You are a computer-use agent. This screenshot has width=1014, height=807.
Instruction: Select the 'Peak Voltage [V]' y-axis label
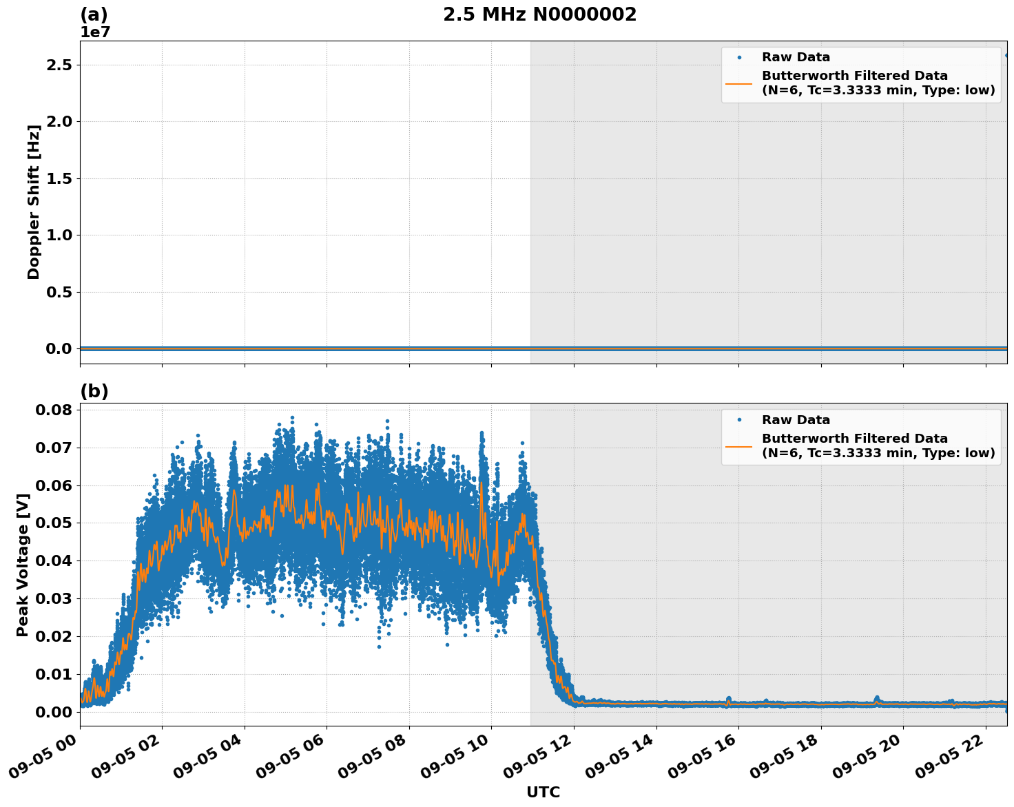[24, 565]
